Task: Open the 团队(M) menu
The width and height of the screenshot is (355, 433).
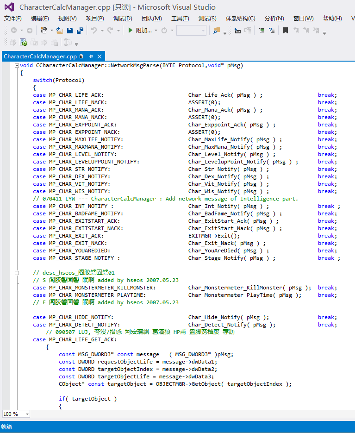Action: pos(151,19)
